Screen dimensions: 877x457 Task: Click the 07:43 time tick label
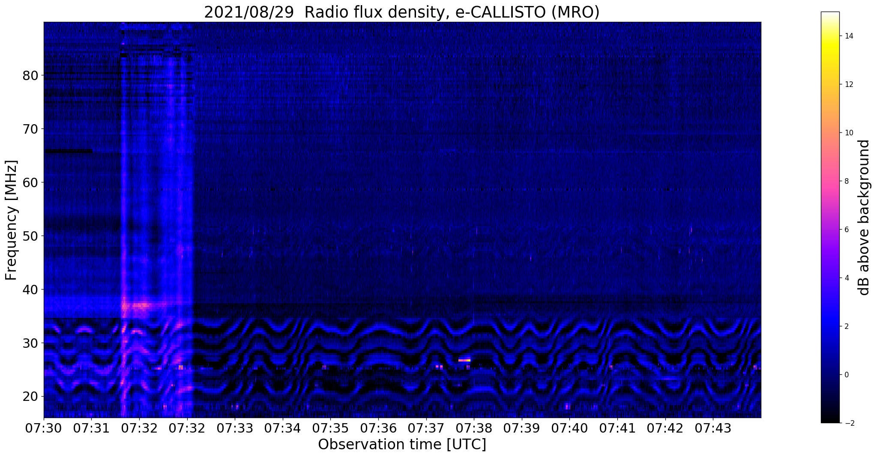pos(713,428)
